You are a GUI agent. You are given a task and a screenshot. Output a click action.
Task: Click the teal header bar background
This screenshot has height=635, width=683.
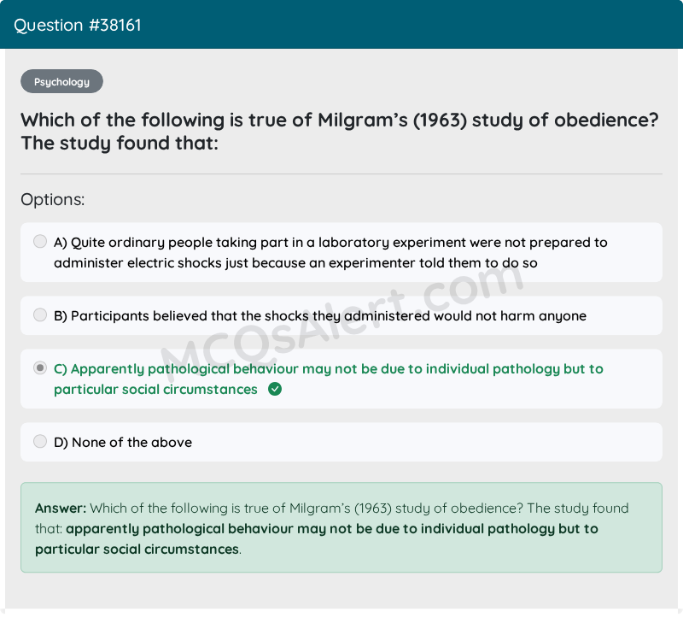click(427, 25)
